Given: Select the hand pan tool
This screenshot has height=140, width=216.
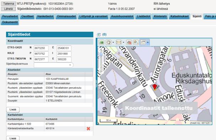Looking at the screenshot, I should [x=109, y=42].
